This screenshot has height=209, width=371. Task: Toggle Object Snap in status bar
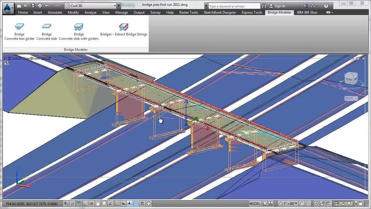coord(98,204)
